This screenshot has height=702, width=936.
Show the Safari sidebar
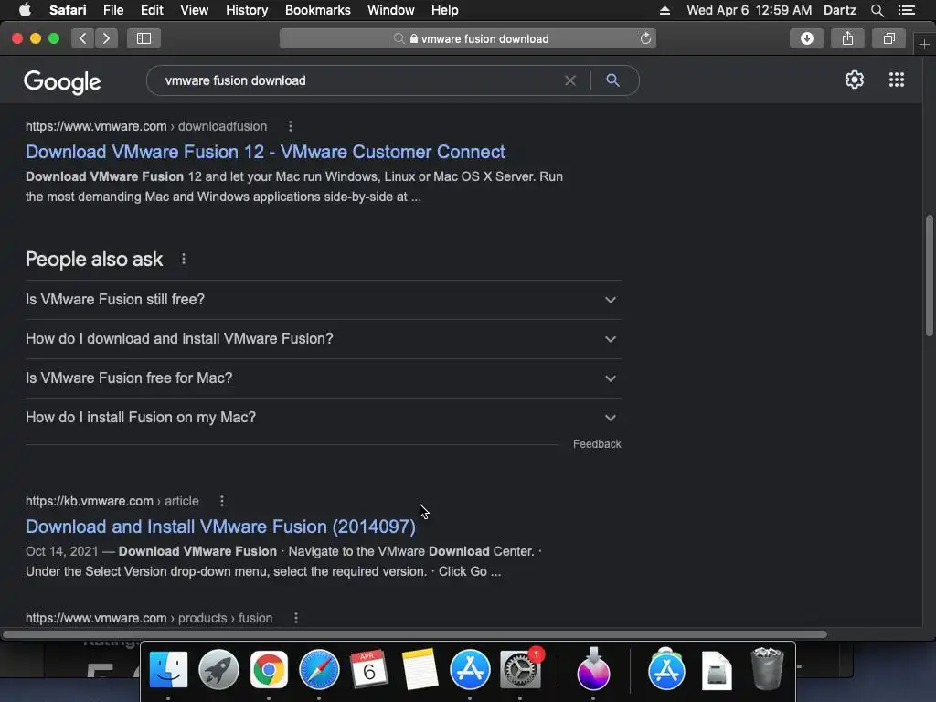[x=144, y=38]
